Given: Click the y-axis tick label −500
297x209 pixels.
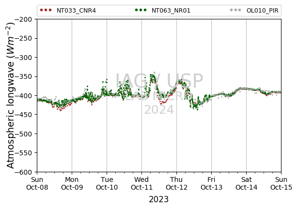Looking at the screenshot, I should coord(24,134).
